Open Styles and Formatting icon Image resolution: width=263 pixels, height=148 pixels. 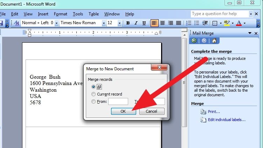click(16, 23)
